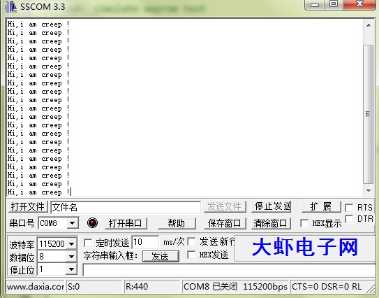Click the 停止发送 stop sending button
The image size is (379, 298).
[272, 206]
